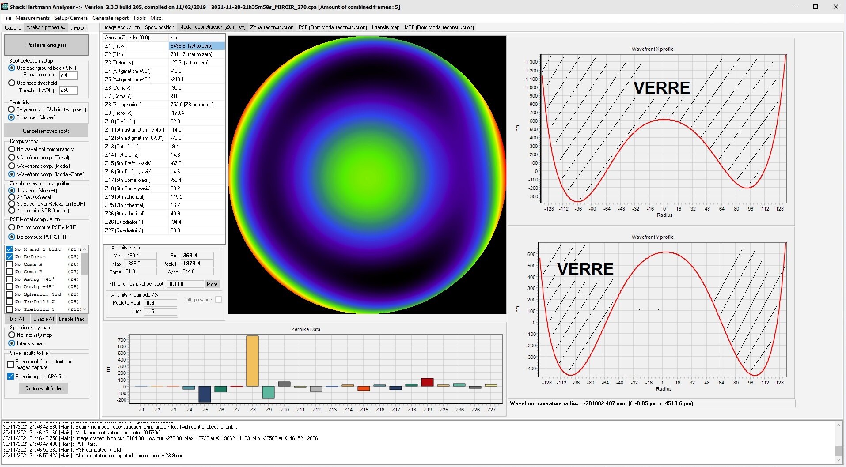Enable the No Spheric. 3rd checkbox
This screenshot has height=467, width=846.
[9, 294]
